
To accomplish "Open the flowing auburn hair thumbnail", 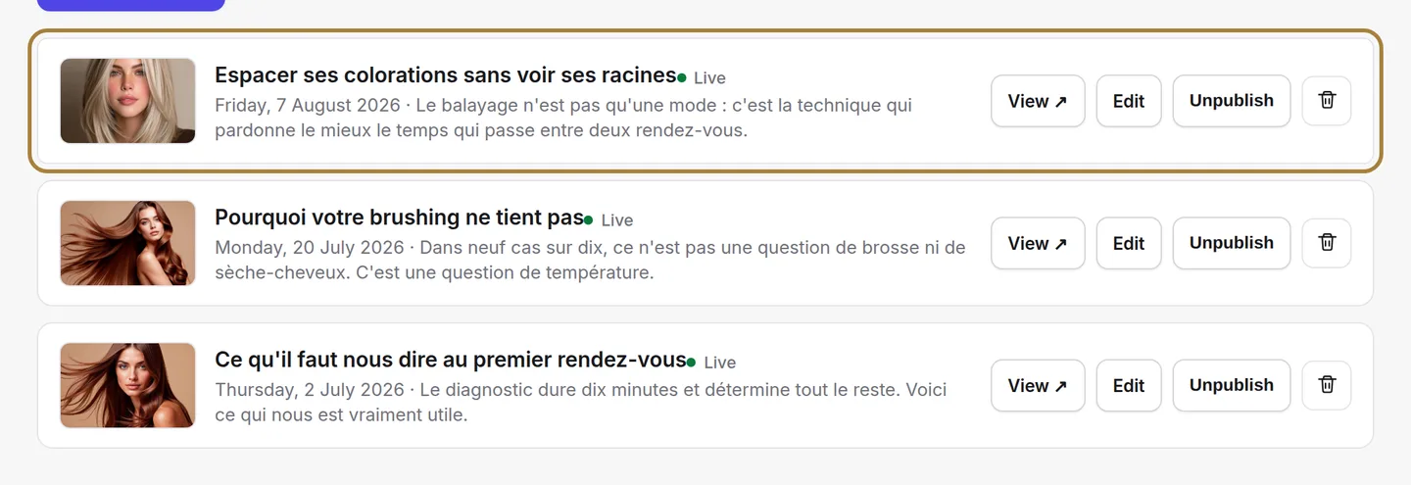I will [127, 243].
